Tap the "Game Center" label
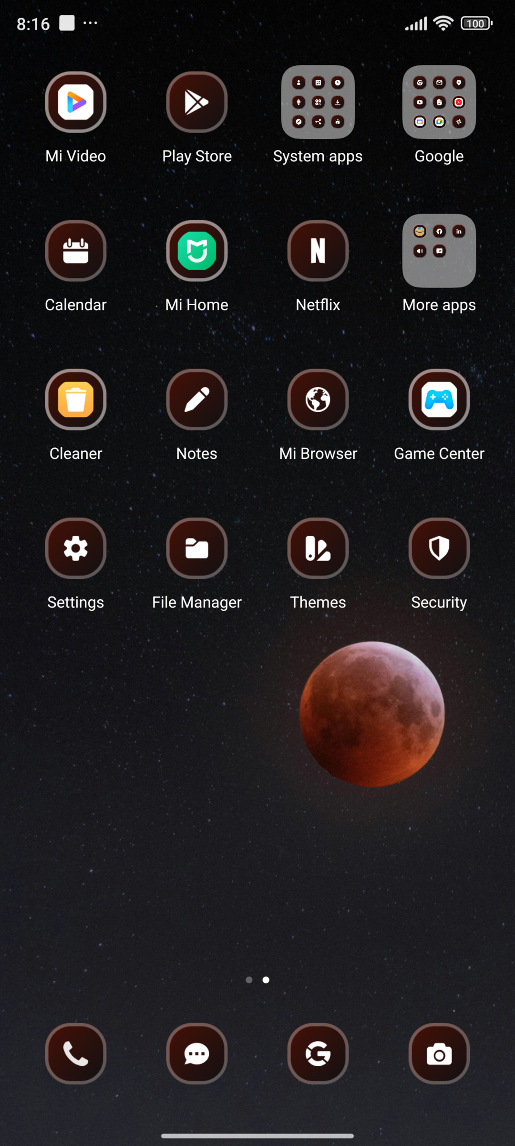 tap(439, 453)
